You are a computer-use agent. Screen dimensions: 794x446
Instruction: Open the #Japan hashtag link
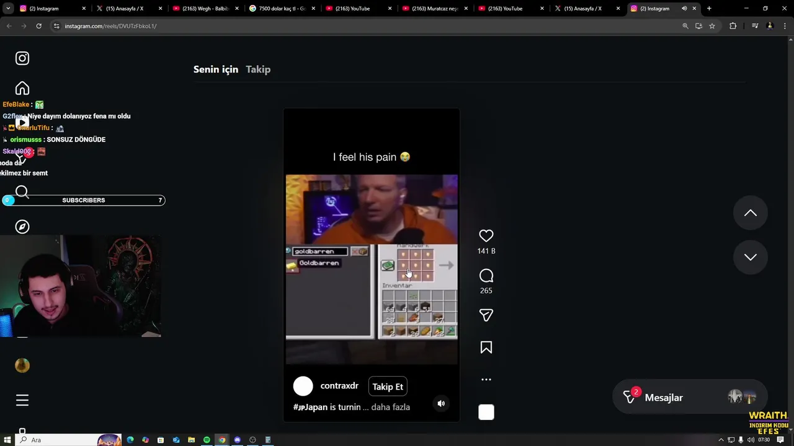310,407
